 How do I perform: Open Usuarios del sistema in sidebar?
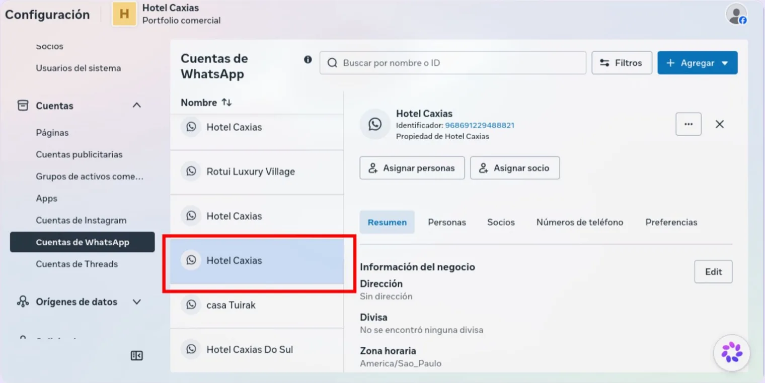pos(78,68)
